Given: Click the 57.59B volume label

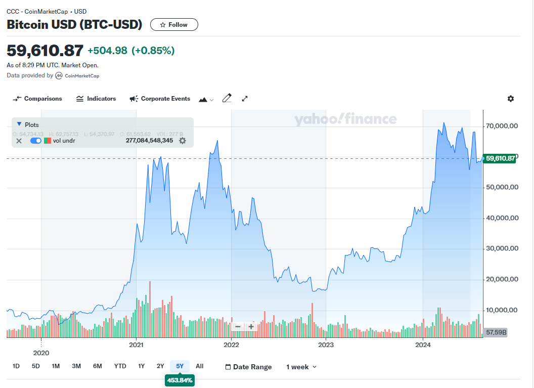Looking at the screenshot, I should [x=496, y=332].
